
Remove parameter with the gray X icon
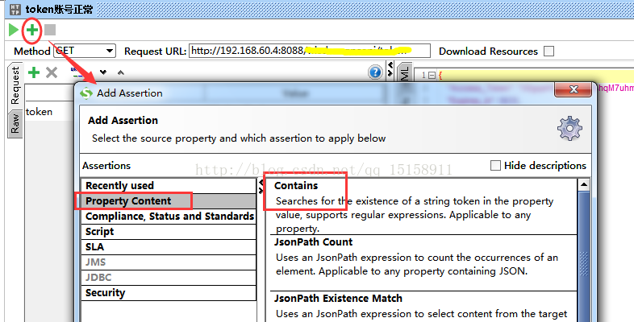coord(52,72)
